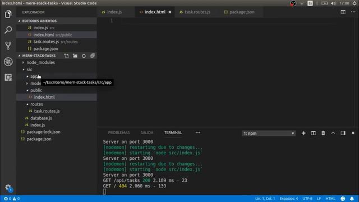Kill the terminal with trash icon

coord(323,133)
